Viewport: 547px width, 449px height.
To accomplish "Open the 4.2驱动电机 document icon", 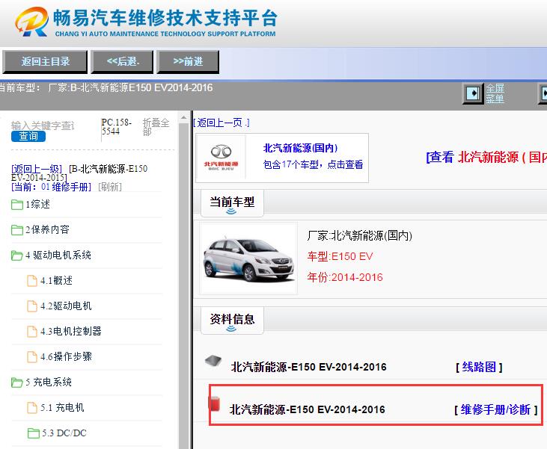I will tap(32, 306).
